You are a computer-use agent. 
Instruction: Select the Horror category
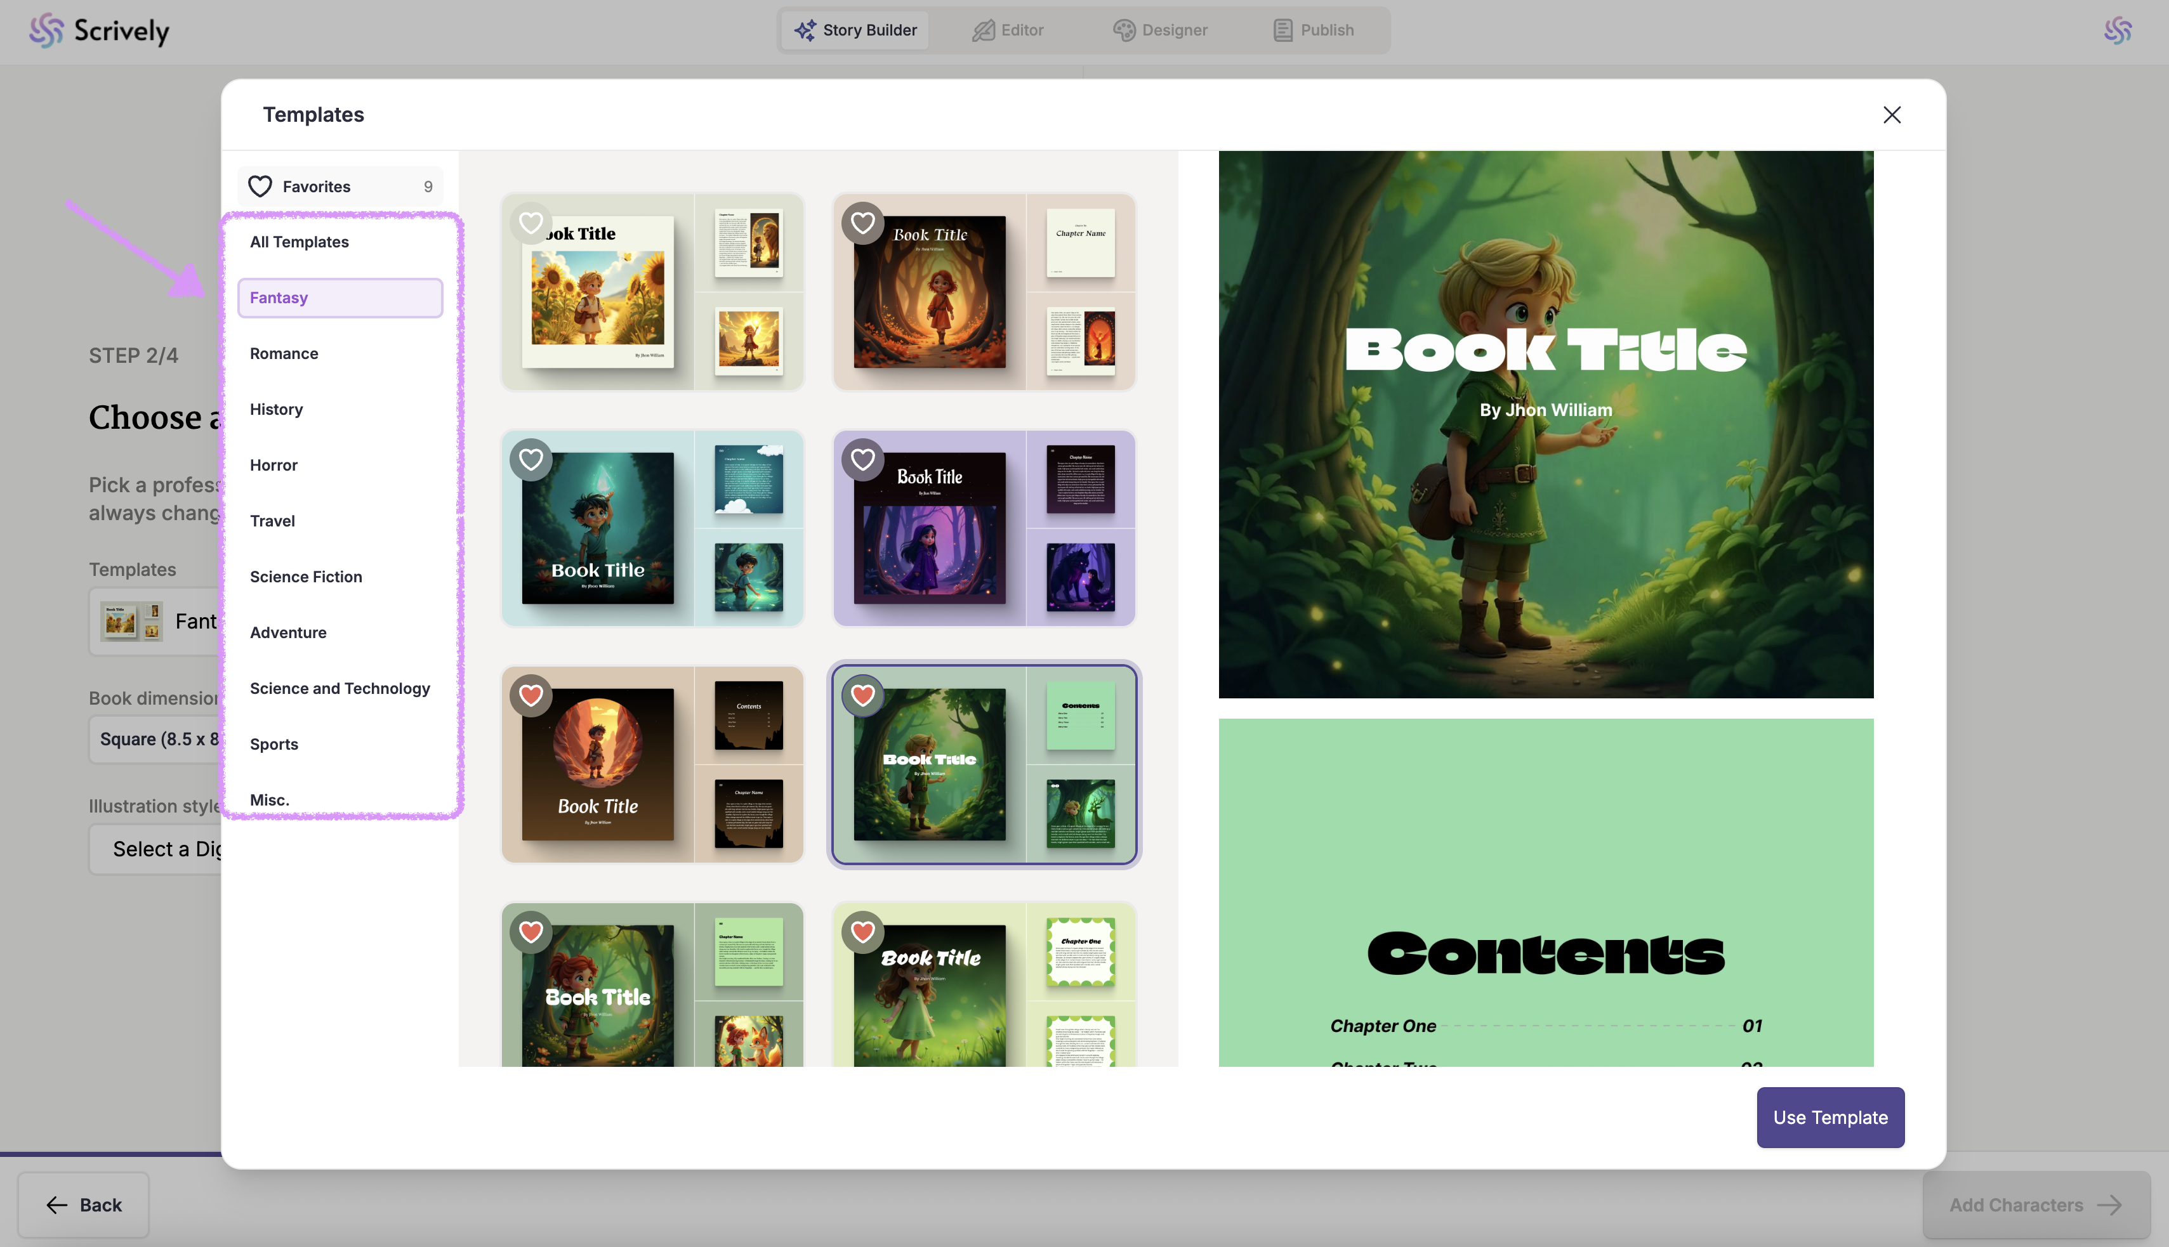[x=274, y=465]
